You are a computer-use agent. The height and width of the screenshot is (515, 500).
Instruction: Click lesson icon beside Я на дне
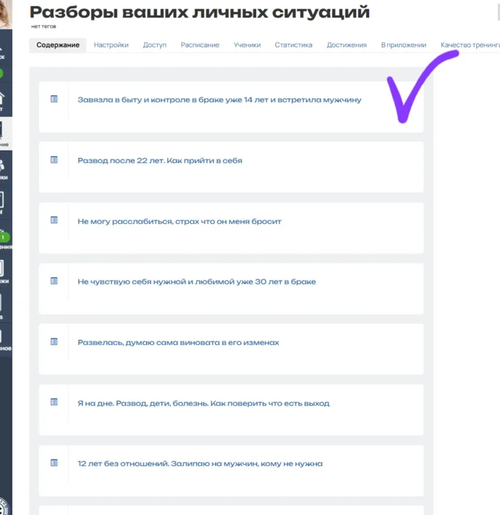[54, 402]
